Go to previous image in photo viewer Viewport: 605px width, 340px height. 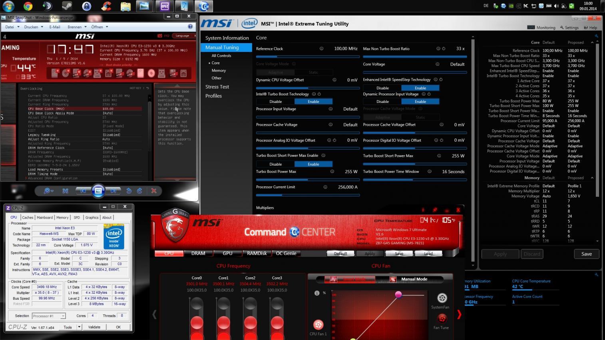click(x=83, y=191)
